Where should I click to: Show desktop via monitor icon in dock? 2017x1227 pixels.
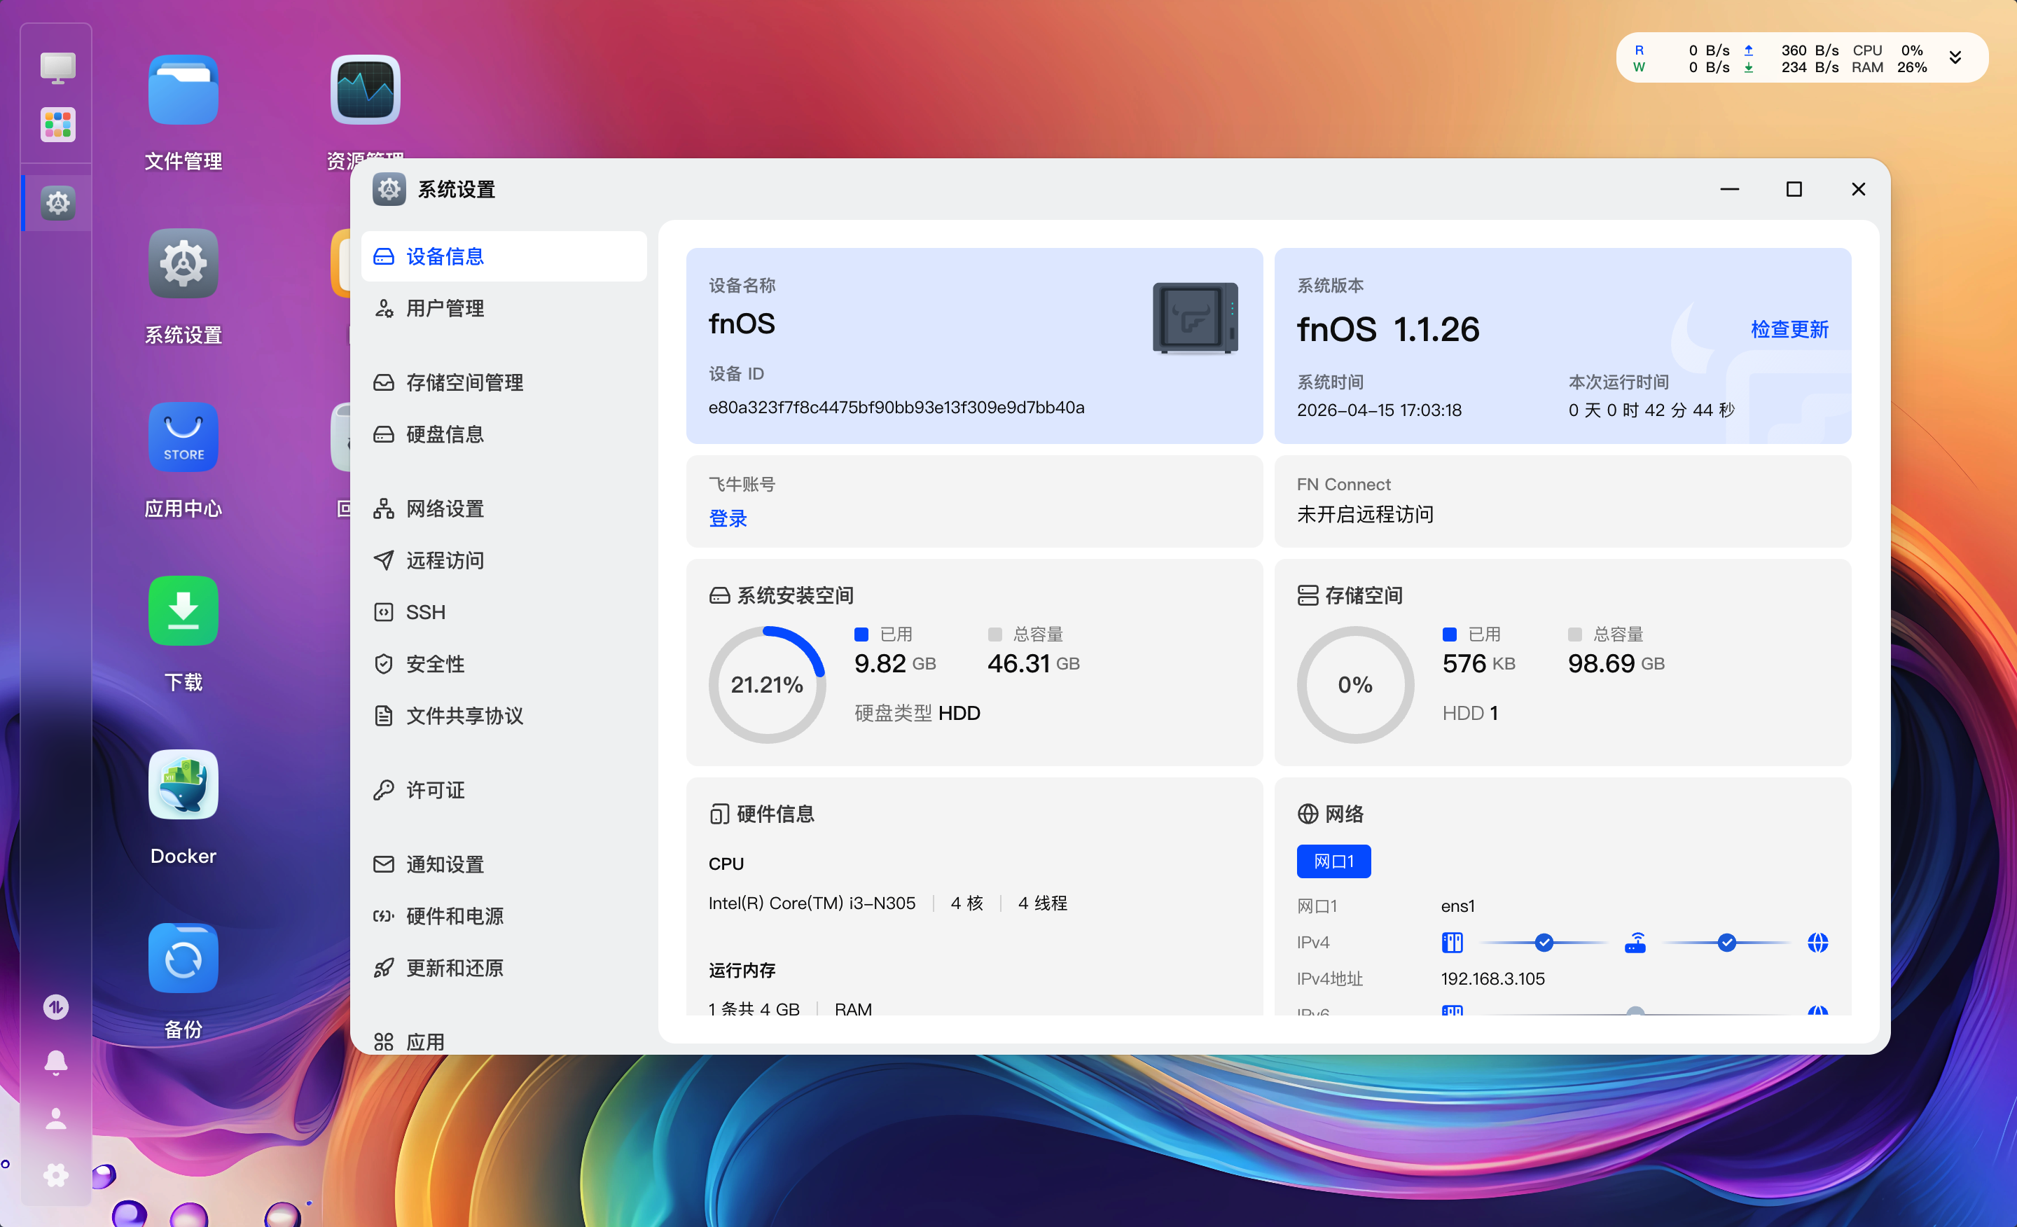coord(57,67)
